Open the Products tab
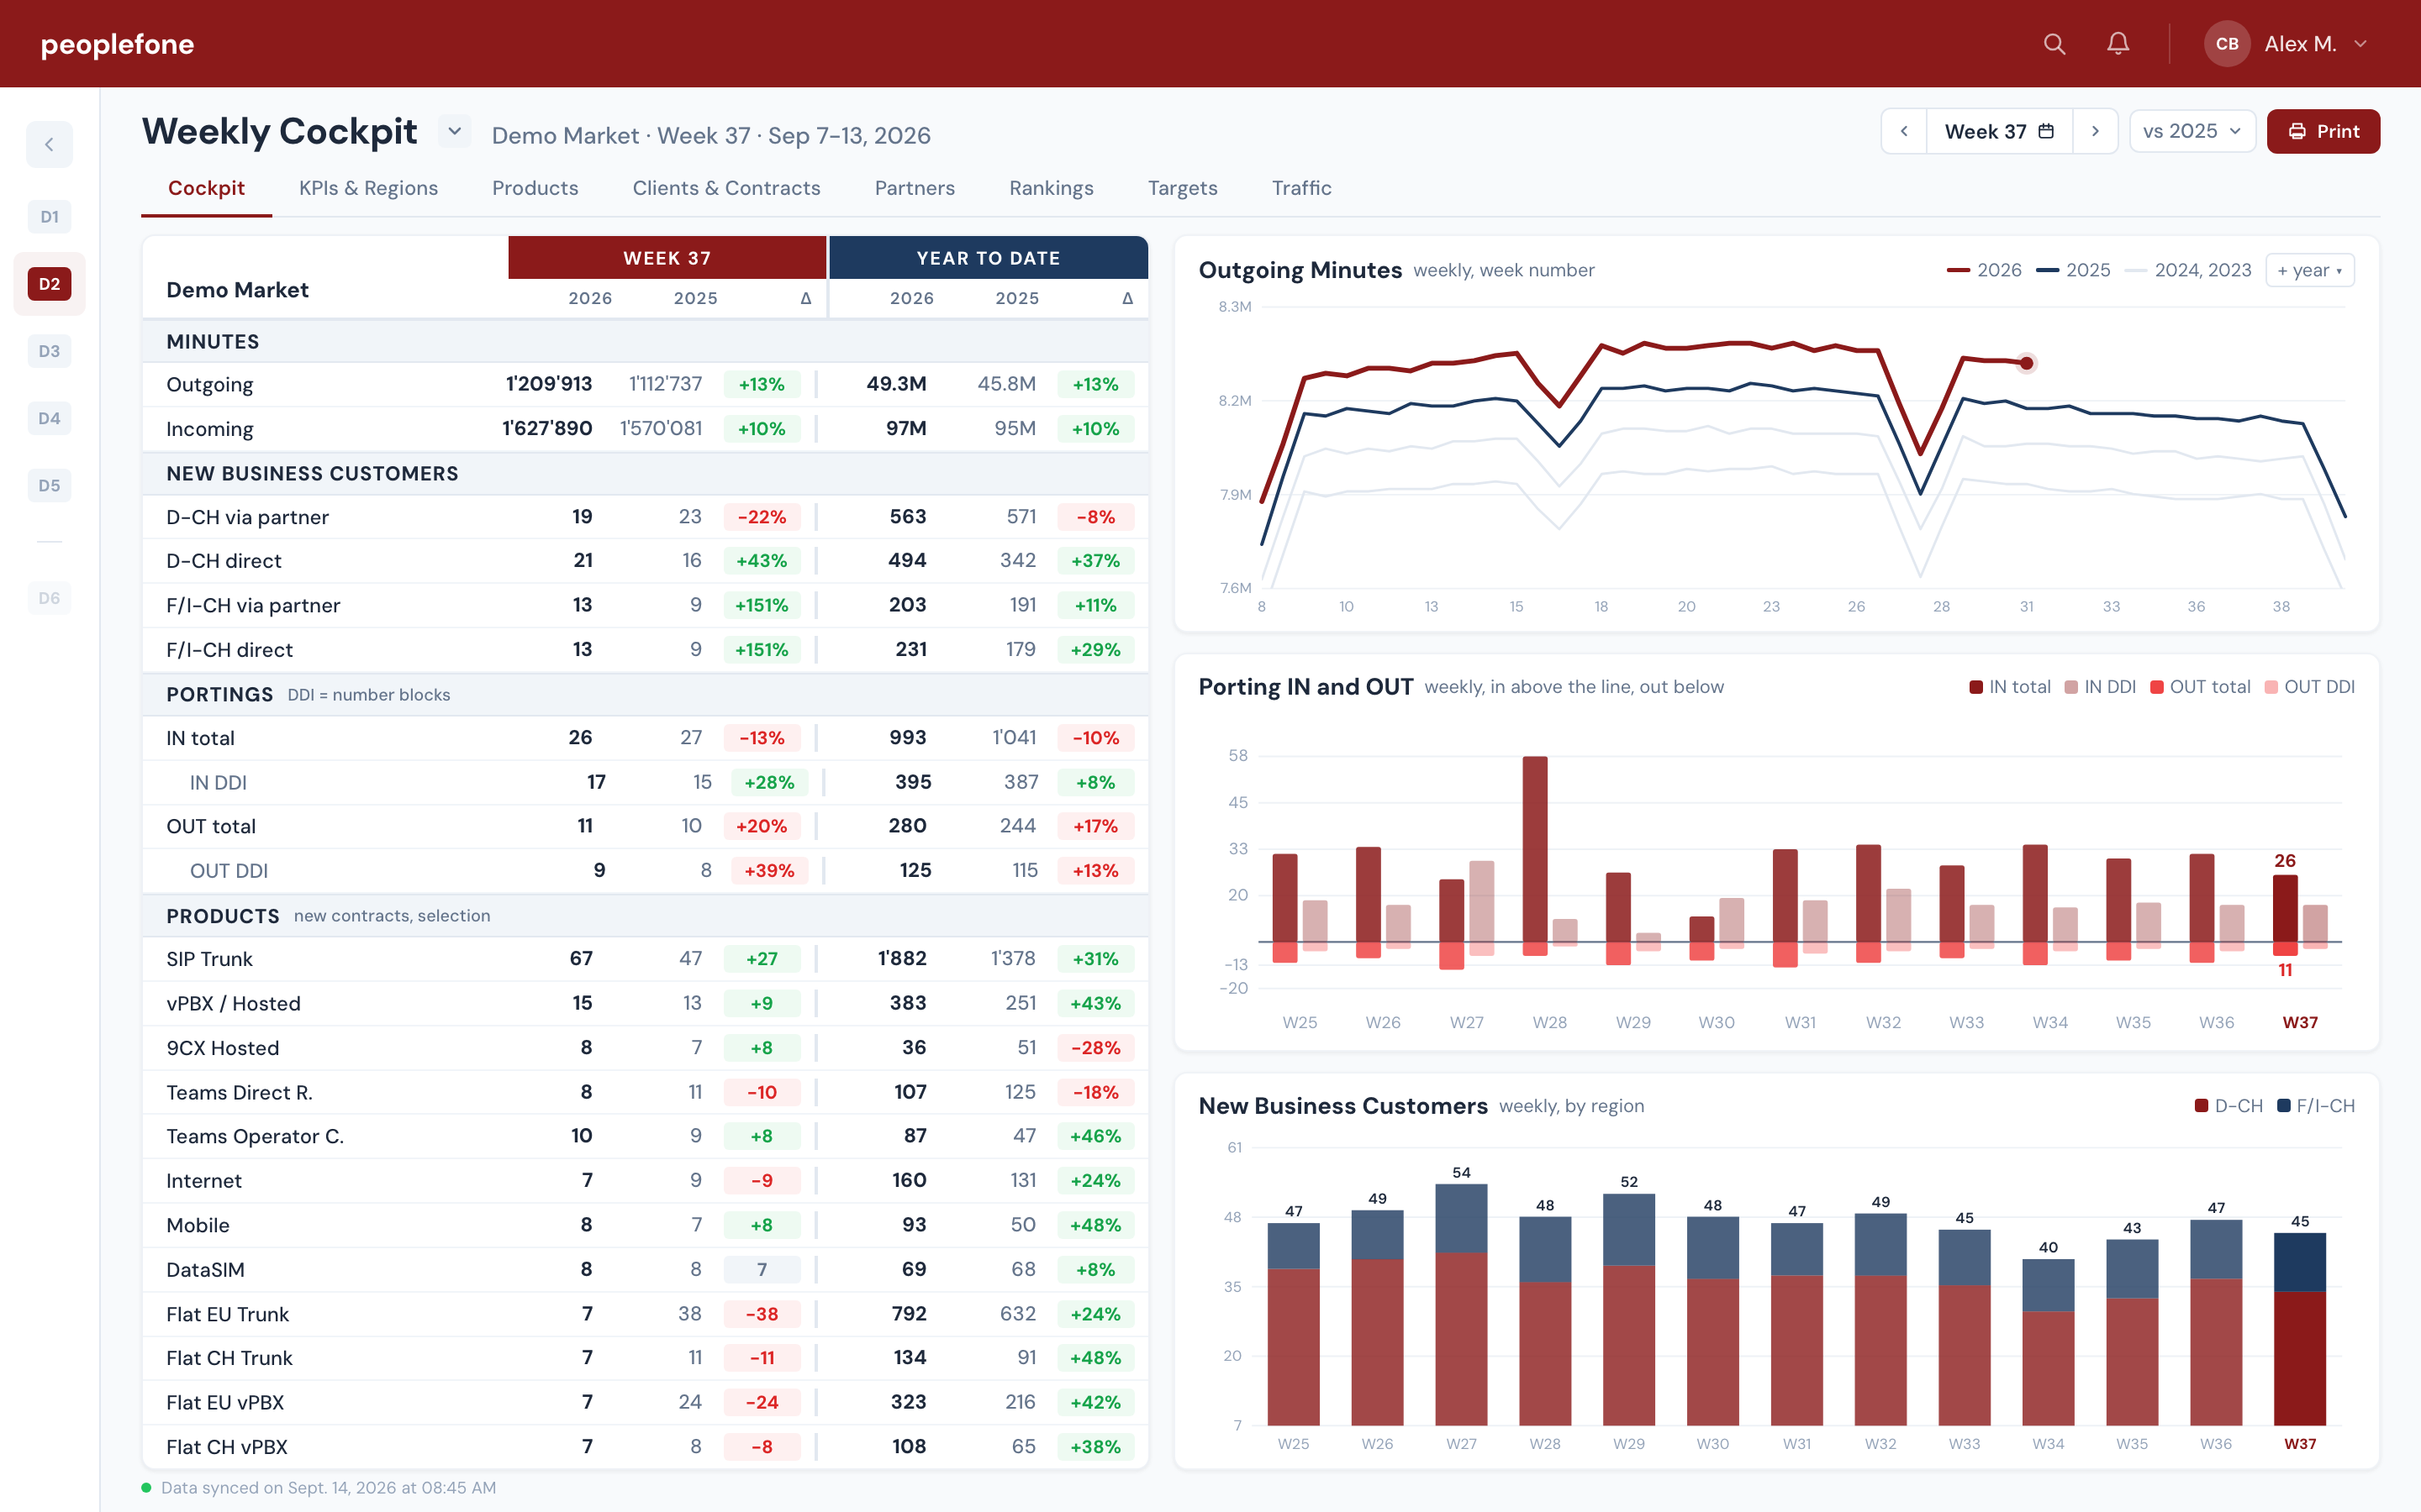2421x1512 pixels. tap(535, 188)
